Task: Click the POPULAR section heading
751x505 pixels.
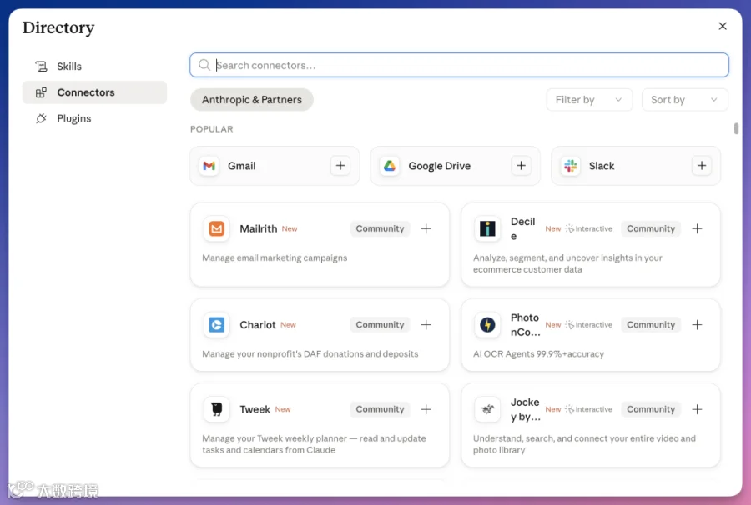Action: (x=212, y=129)
